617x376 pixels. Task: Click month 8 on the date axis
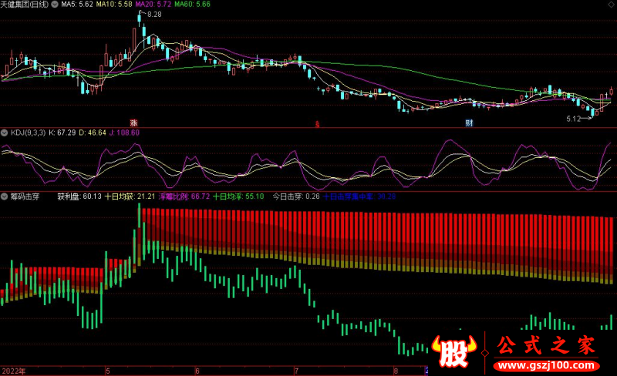pos(396,371)
